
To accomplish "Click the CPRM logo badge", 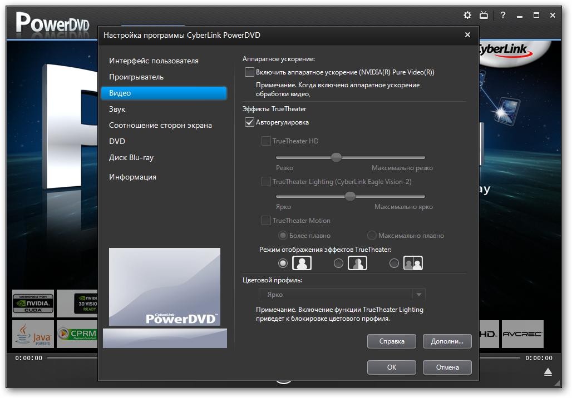I will (x=77, y=334).
